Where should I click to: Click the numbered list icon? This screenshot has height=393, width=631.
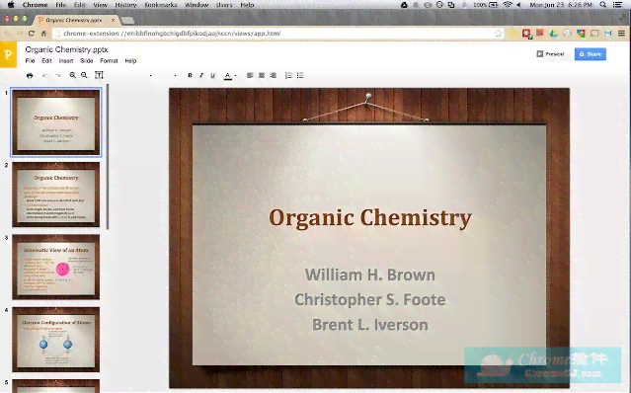point(288,75)
